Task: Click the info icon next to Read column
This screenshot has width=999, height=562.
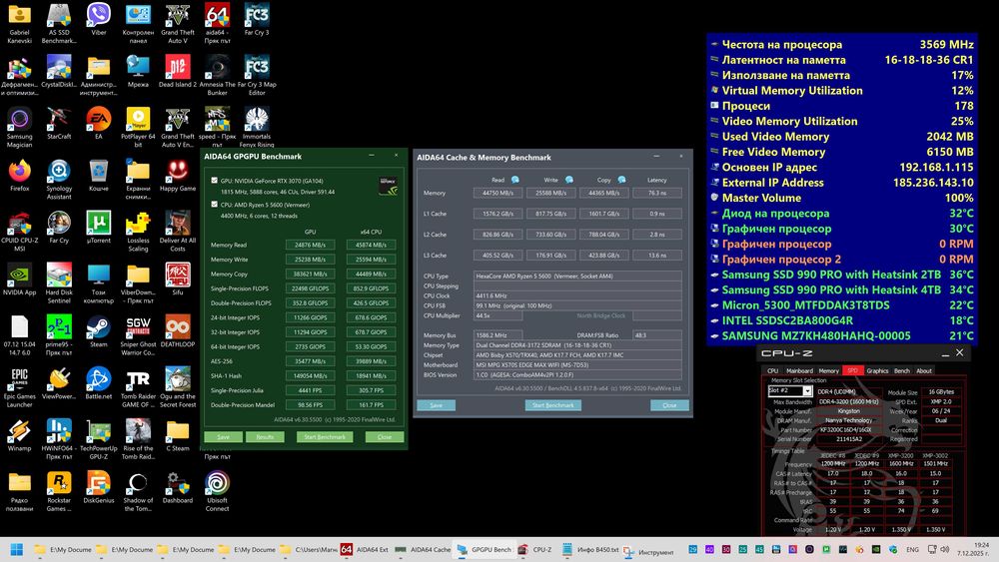Action: 515,180
